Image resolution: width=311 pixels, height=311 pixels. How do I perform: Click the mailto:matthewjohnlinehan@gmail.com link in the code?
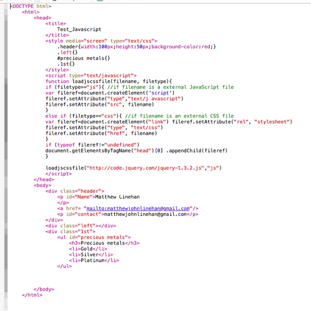[138, 208]
